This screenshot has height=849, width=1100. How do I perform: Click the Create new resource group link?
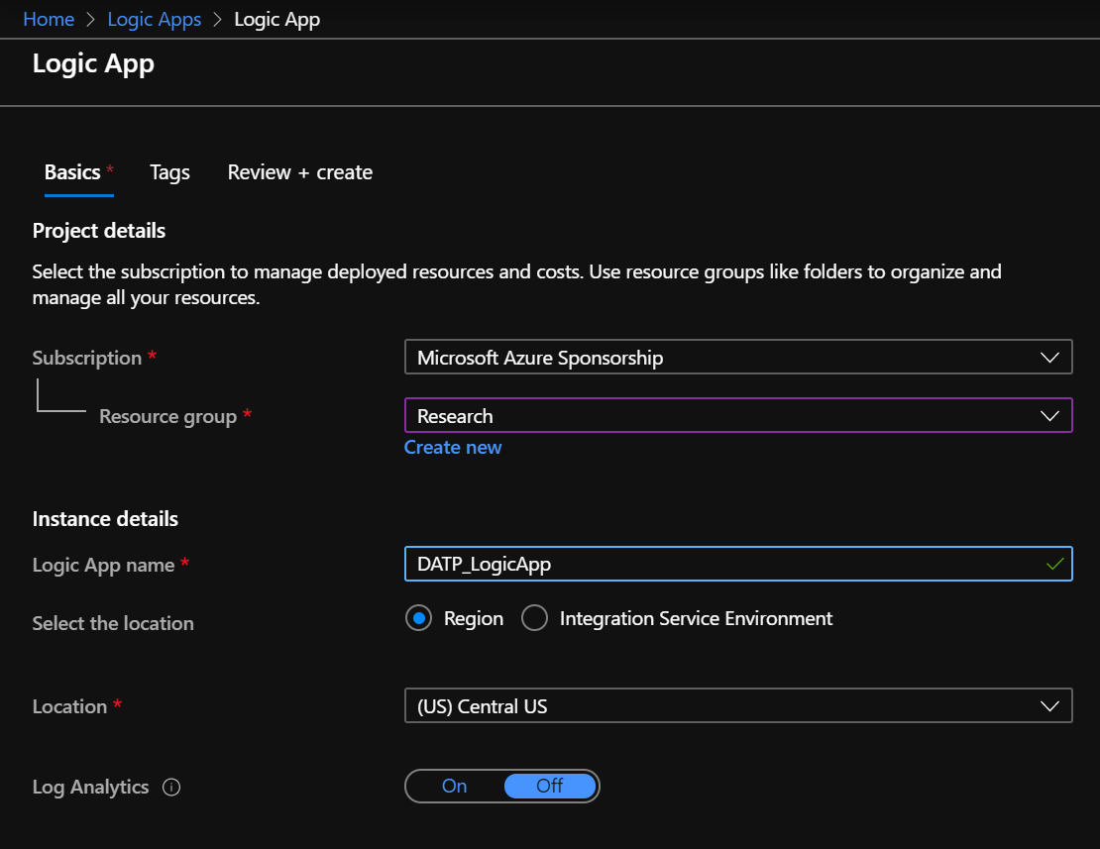coord(453,448)
